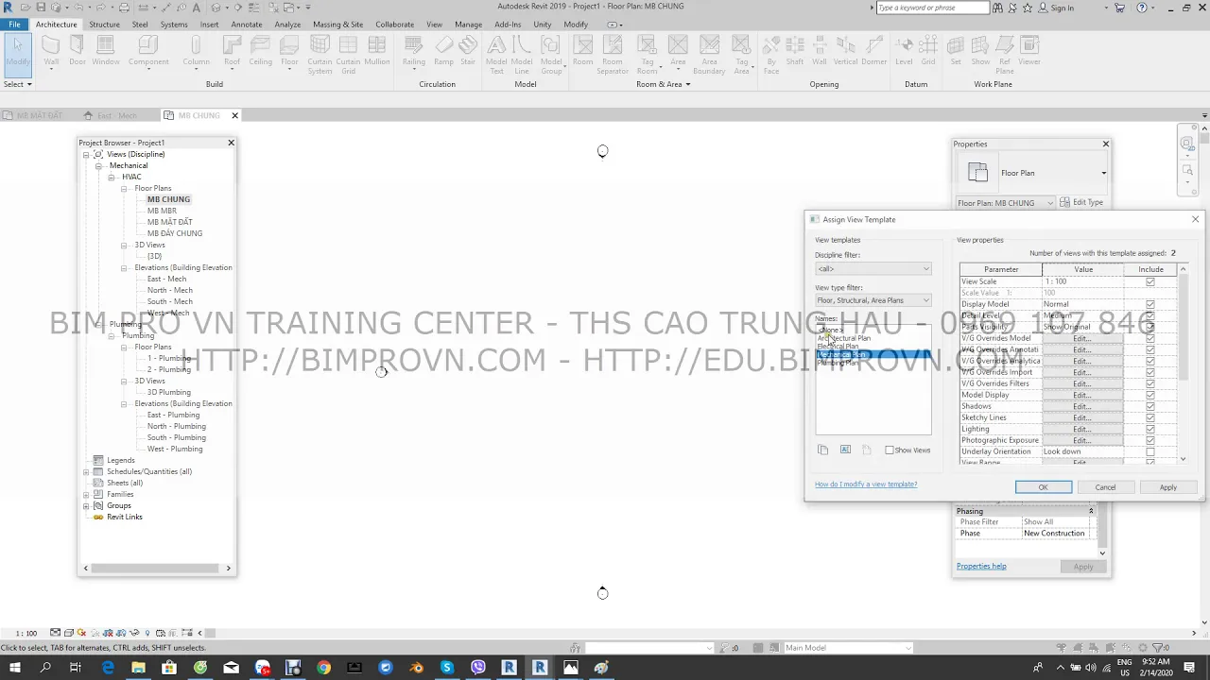Toggle the Show Views checkbox

(x=890, y=450)
